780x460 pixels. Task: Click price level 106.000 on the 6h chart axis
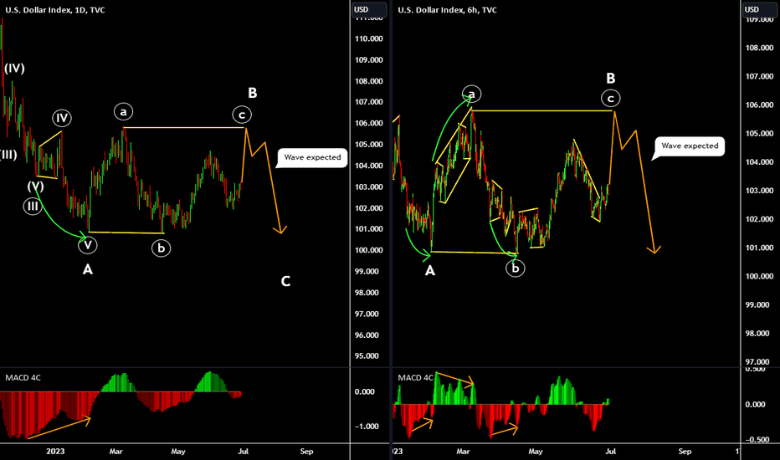coord(760,105)
